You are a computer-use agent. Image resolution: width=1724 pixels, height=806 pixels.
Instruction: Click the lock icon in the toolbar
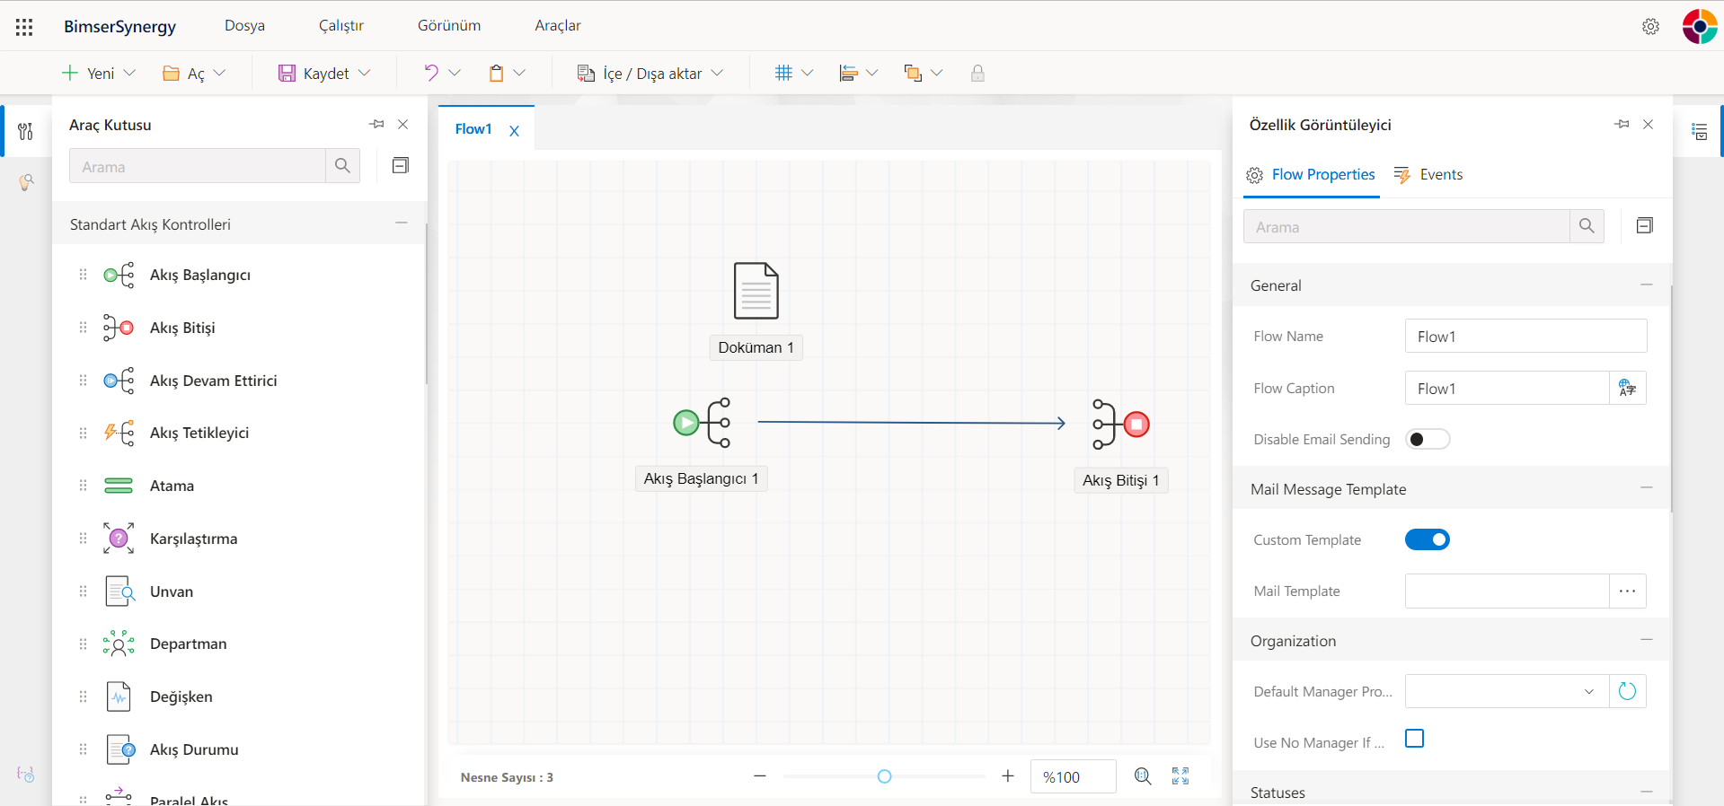point(977,74)
